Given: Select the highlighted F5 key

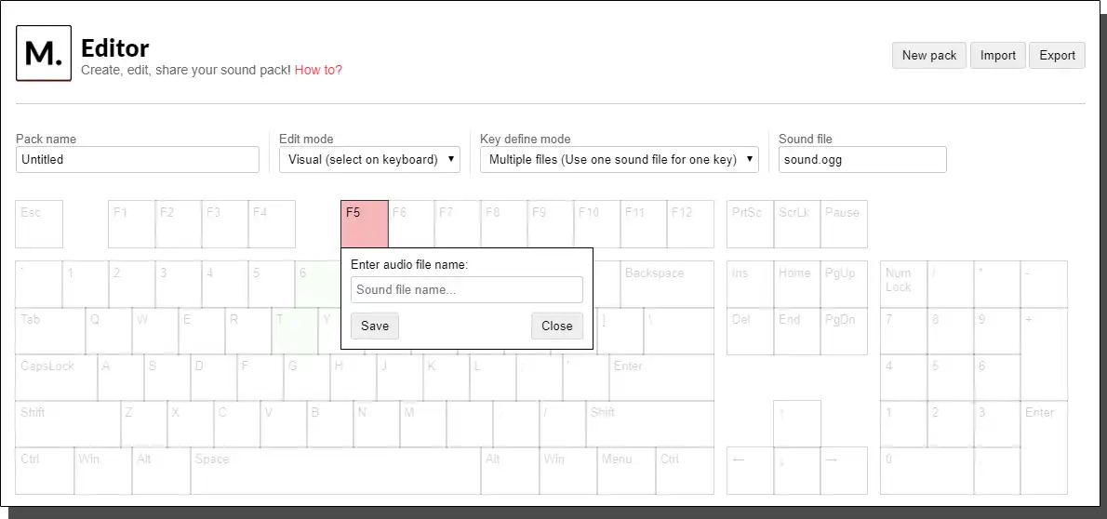Looking at the screenshot, I should pyautogui.click(x=365, y=223).
